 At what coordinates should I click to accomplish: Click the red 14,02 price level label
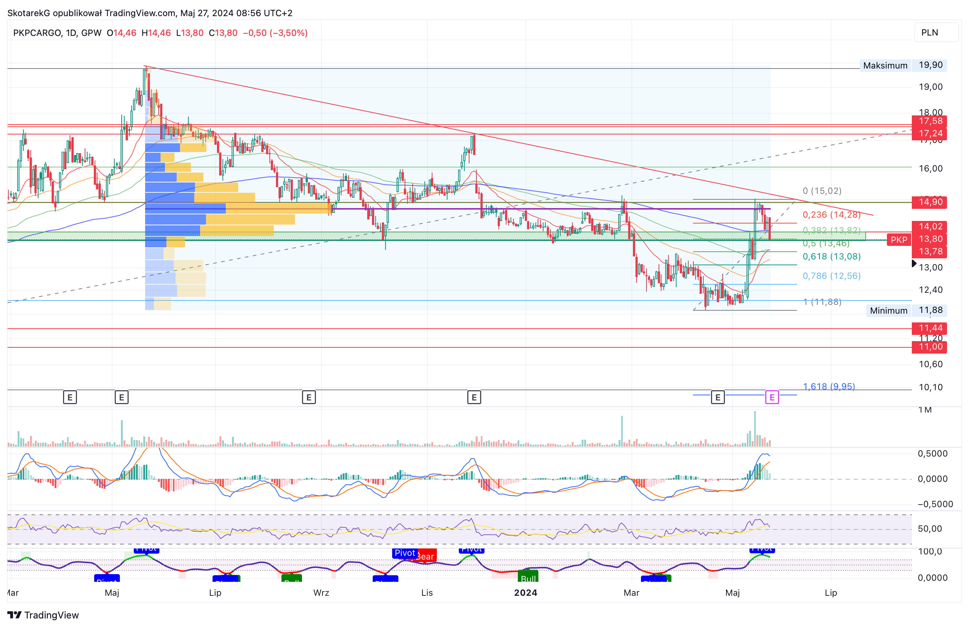[x=929, y=226]
